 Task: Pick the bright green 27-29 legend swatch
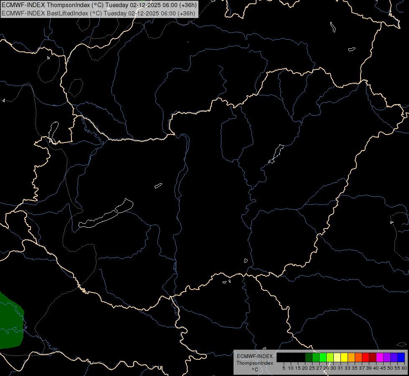pos(323,357)
